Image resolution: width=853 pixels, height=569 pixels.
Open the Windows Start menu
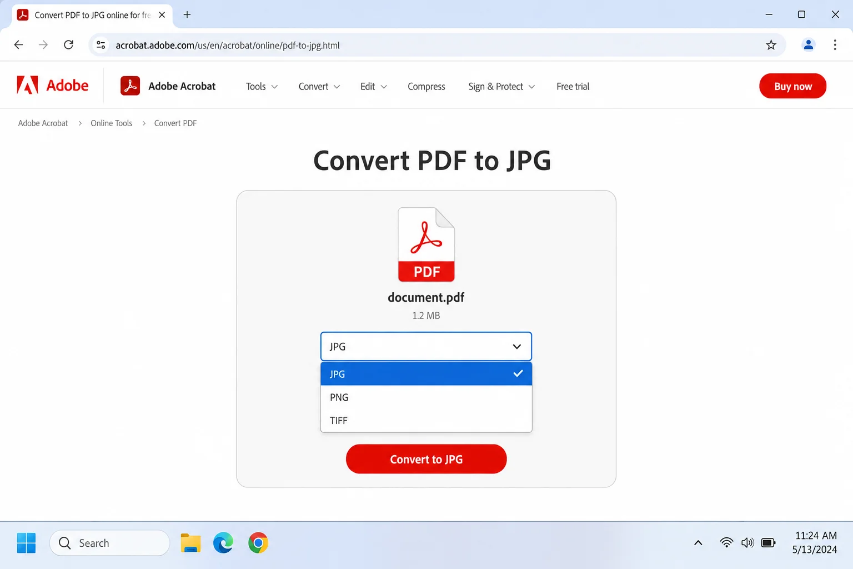(x=26, y=543)
